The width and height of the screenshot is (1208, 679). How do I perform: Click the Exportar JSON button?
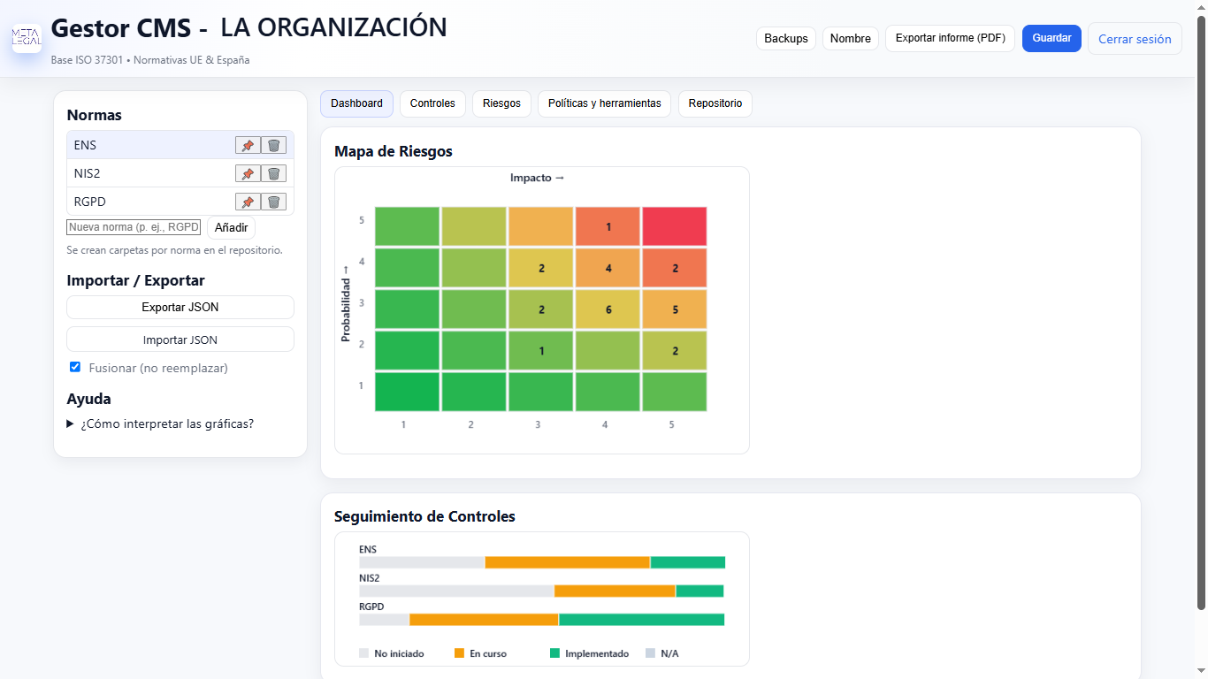180,307
